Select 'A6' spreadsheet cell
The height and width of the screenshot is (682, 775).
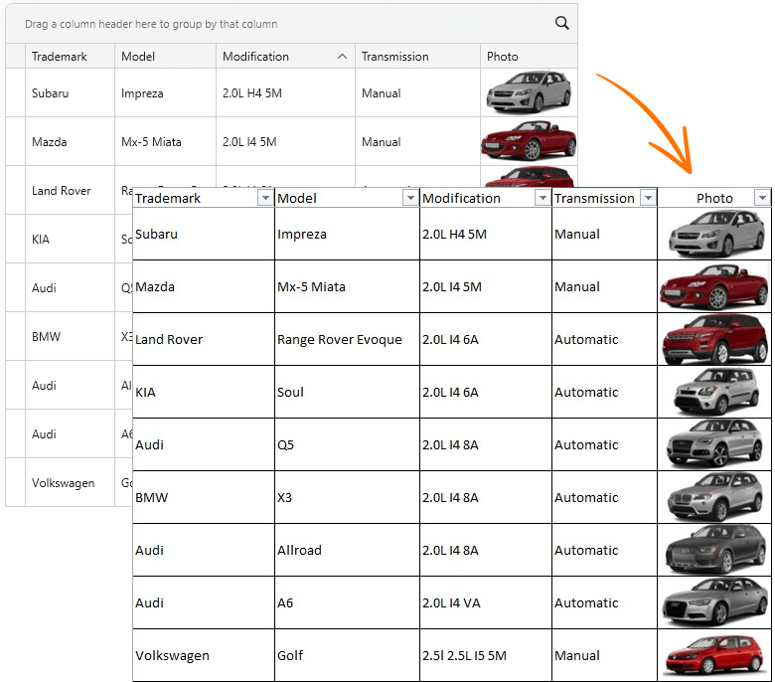347,602
